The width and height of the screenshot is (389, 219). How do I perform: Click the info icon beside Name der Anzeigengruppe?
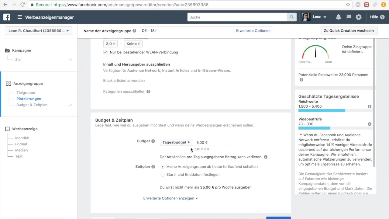134,31
